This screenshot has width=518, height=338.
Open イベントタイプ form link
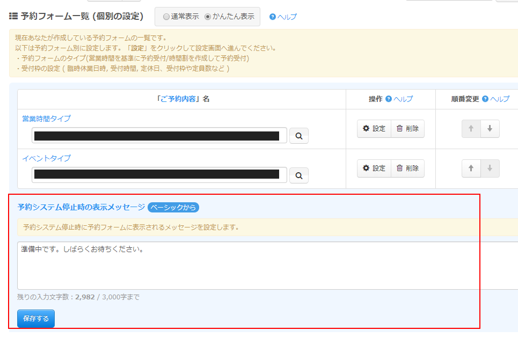[x=46, y=158]
